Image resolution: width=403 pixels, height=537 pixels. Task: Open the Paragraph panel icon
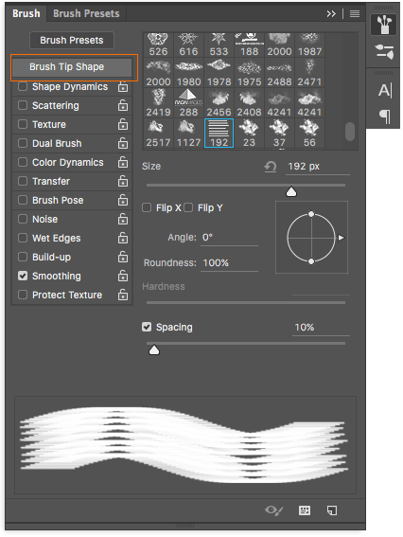(x=385, y=116)
